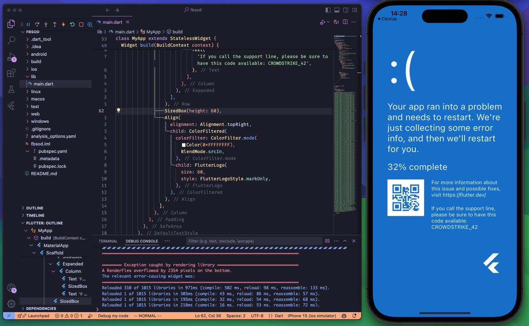Switch to the DEBUG CONSOLE tab

click(142, 241)
